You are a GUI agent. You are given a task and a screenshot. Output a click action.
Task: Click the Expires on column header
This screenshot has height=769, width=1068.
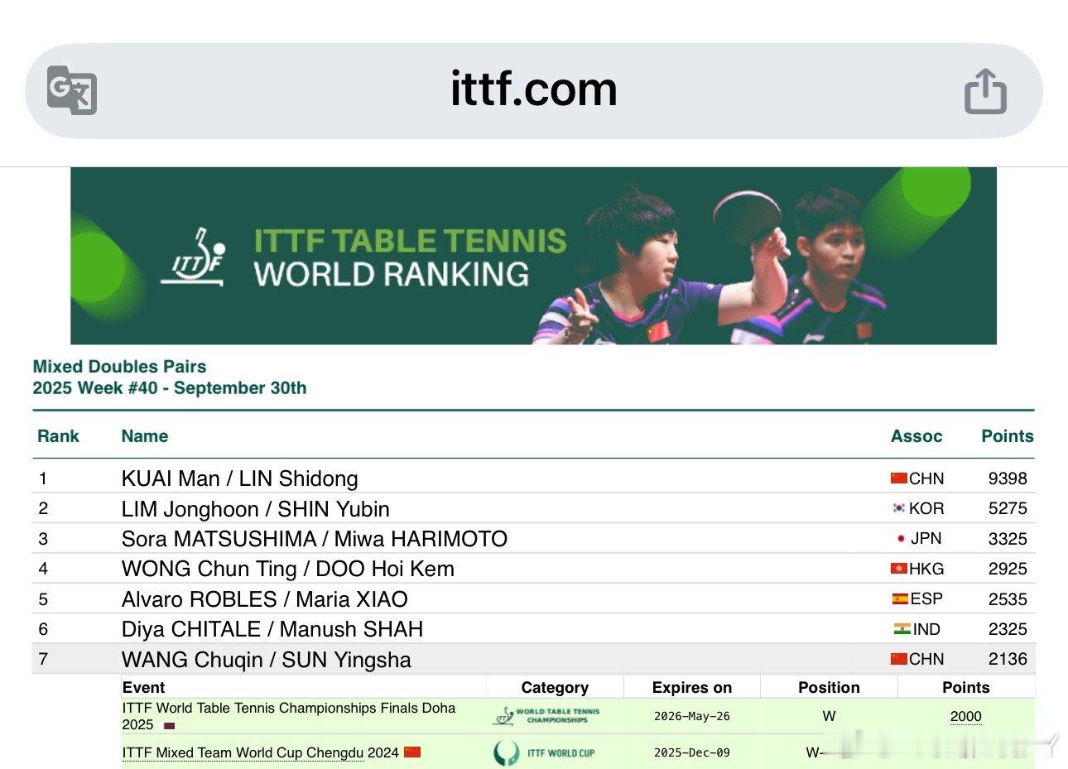tap(692, 687)
